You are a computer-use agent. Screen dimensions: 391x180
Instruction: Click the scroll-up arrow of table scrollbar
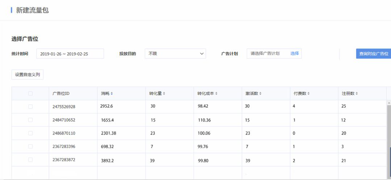point(389,103)
